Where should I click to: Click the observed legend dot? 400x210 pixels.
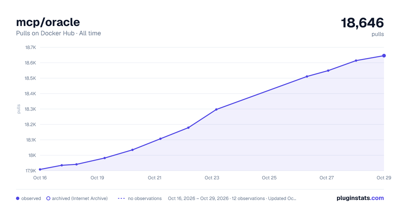coord(18,198)
